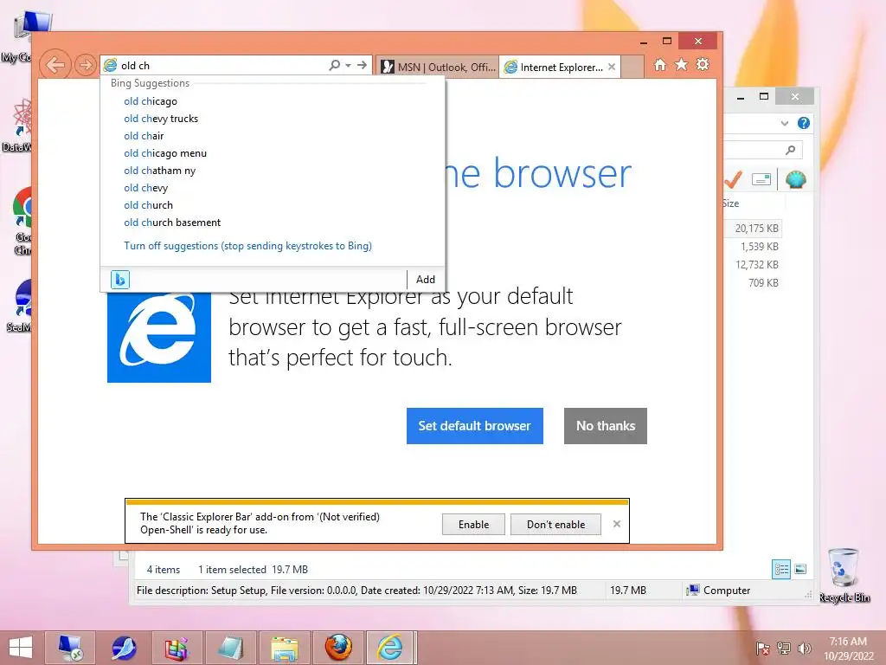Dismiss the add-on notification bar
The image size is (886, 665).
click(x=616, y=524)
